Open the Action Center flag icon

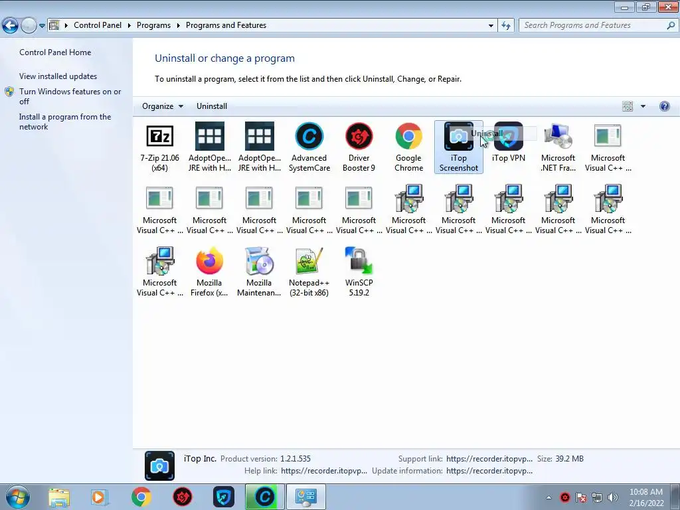(581, 497)
